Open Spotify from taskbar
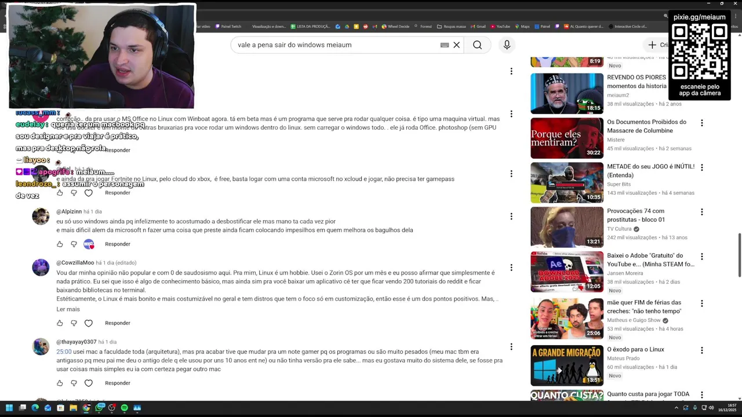 [124, 408]
